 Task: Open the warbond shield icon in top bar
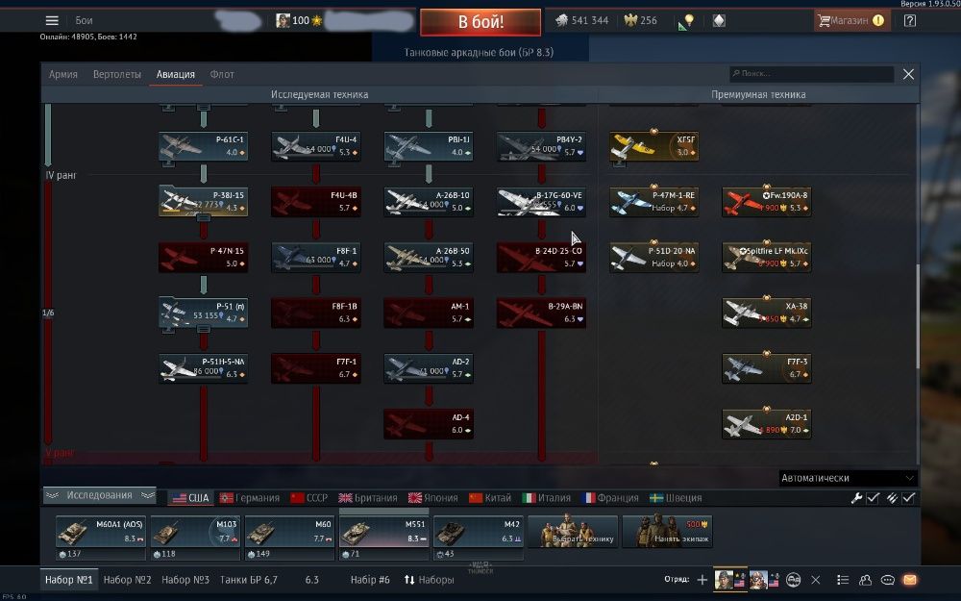(x=719, y=21)
